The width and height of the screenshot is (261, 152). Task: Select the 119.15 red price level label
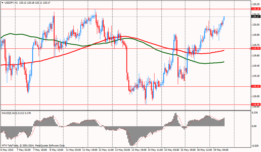pyautogui.click(x=256, y=86)
